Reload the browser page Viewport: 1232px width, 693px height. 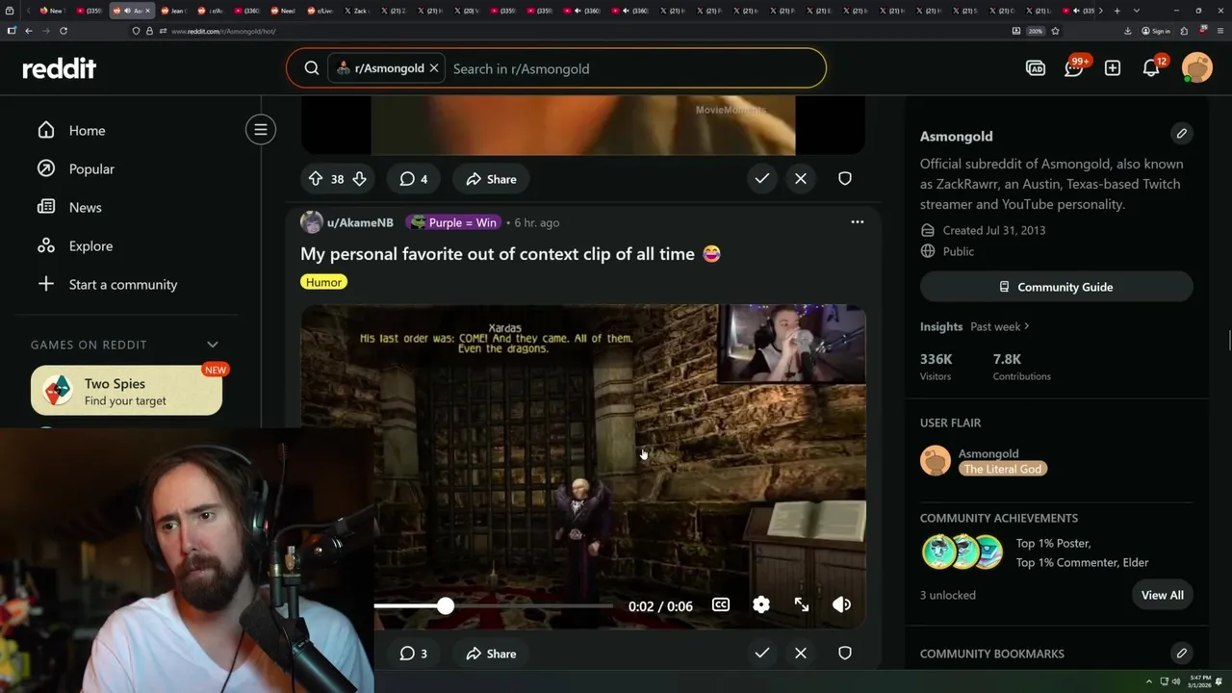[64, 31]
